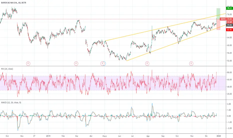Click 56.00 on the price axis
Image resolution: width=233 pixels, height=138 pixels.
point(229,53)
